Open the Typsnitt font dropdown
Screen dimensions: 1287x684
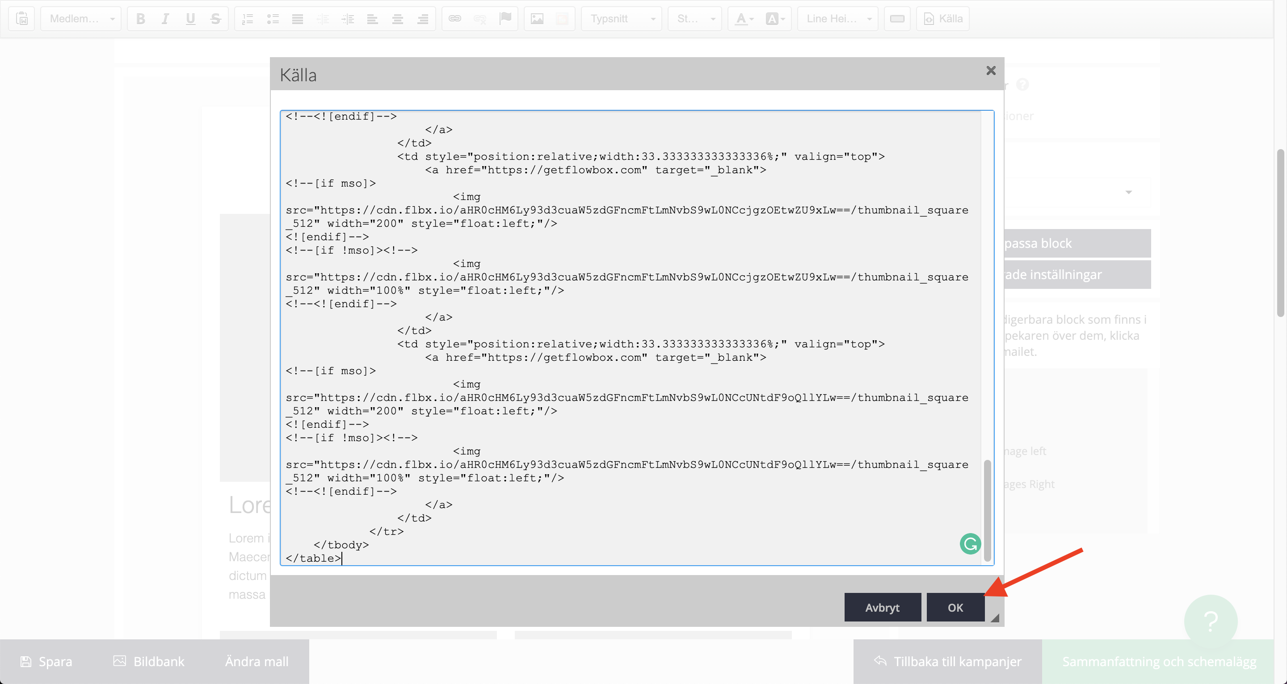point(621,19)
